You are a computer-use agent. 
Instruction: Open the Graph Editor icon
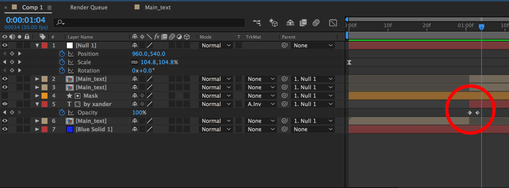333,23
